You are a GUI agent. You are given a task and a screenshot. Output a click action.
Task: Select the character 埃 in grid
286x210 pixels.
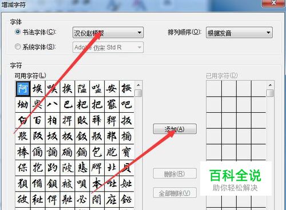coord(38,89)
